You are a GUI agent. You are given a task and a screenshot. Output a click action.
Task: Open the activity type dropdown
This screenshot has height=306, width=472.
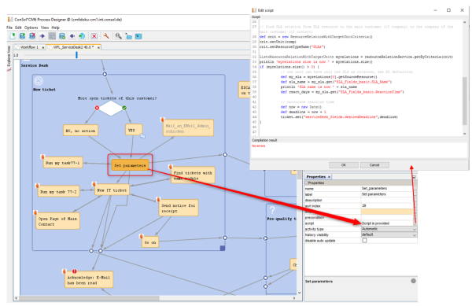pyautogui.click(x=389, y=229)
